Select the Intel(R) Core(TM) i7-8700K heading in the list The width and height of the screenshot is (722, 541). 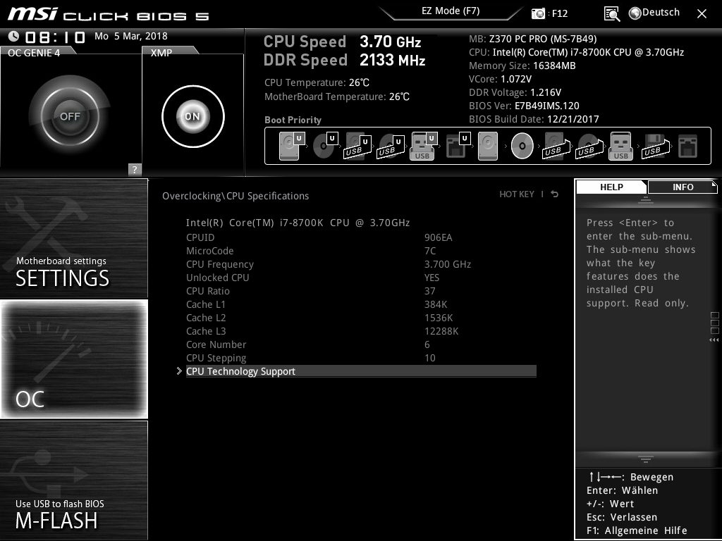[x=298, y=223]
